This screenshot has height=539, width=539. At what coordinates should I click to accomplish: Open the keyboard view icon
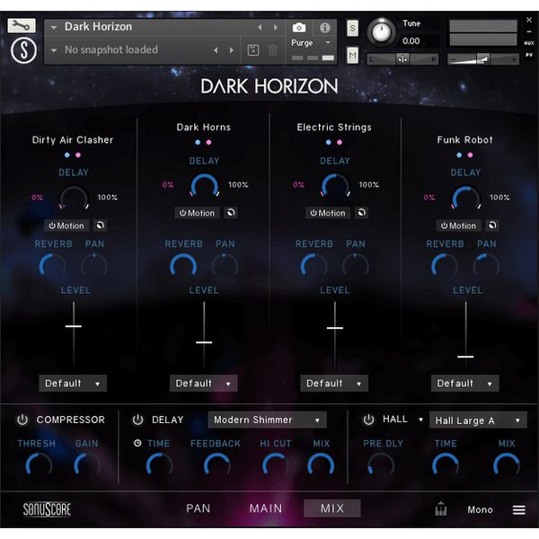click(441, 508)
